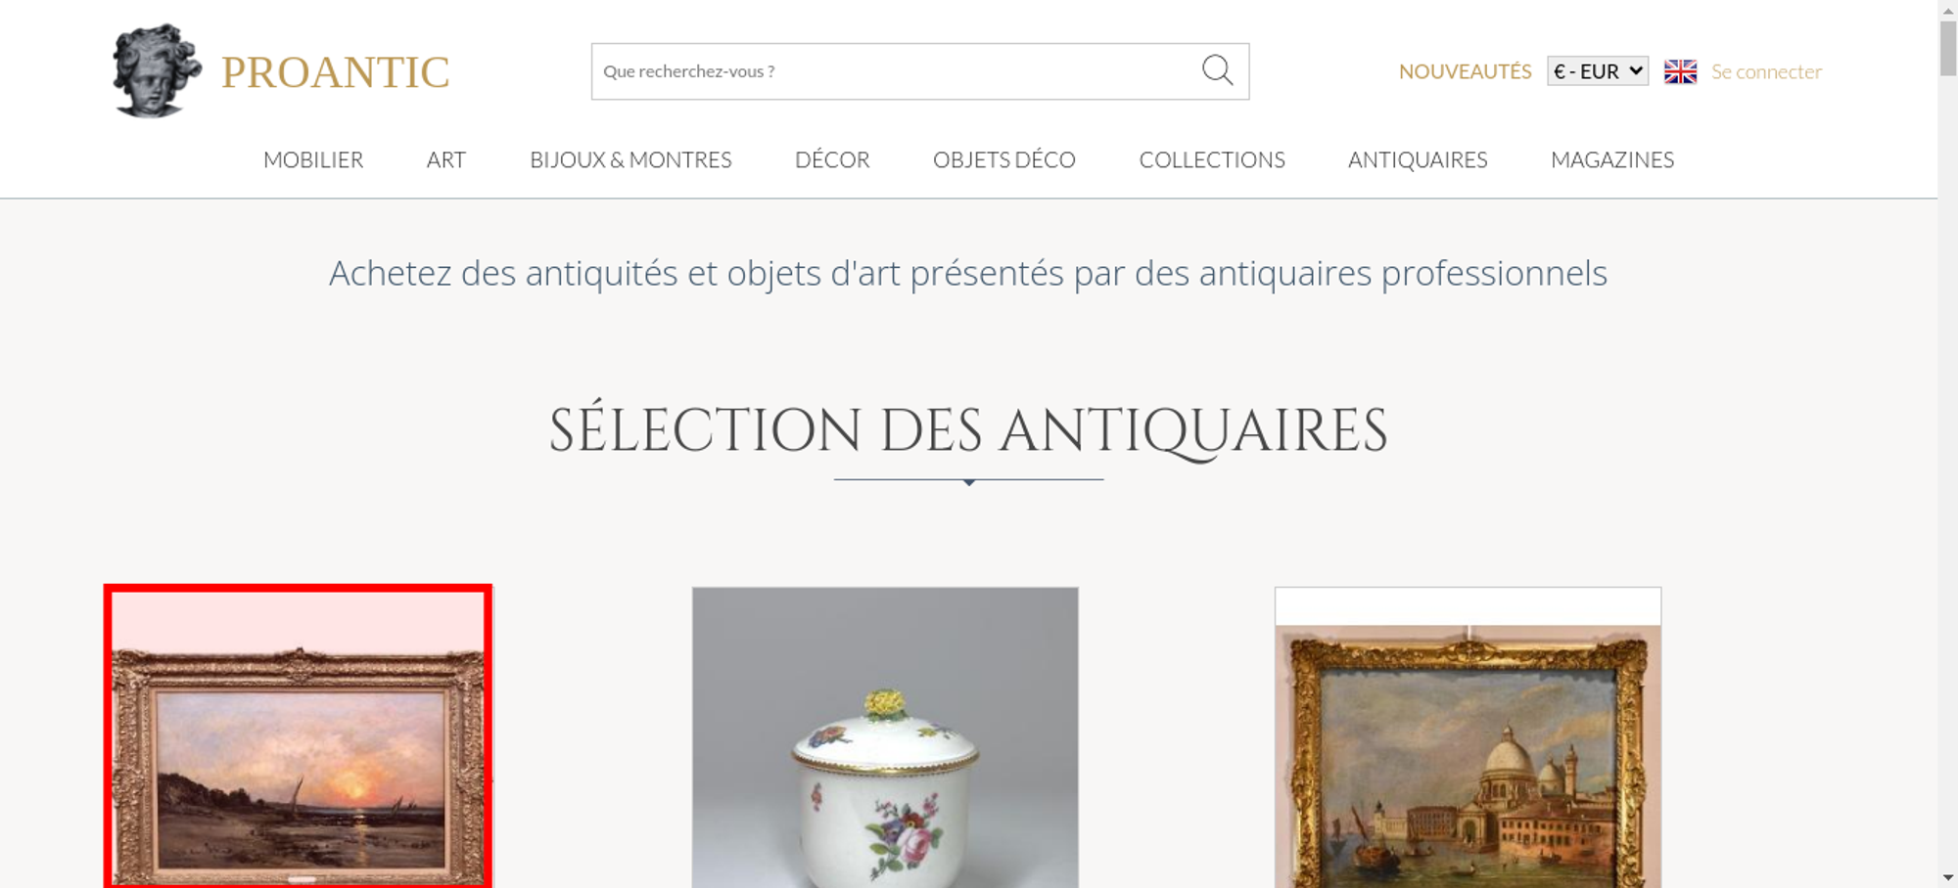Open the Collections menu

pos(1212,159)
